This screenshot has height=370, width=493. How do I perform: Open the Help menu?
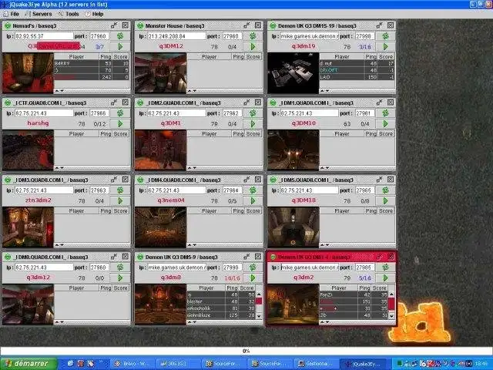tap(94, 14)
